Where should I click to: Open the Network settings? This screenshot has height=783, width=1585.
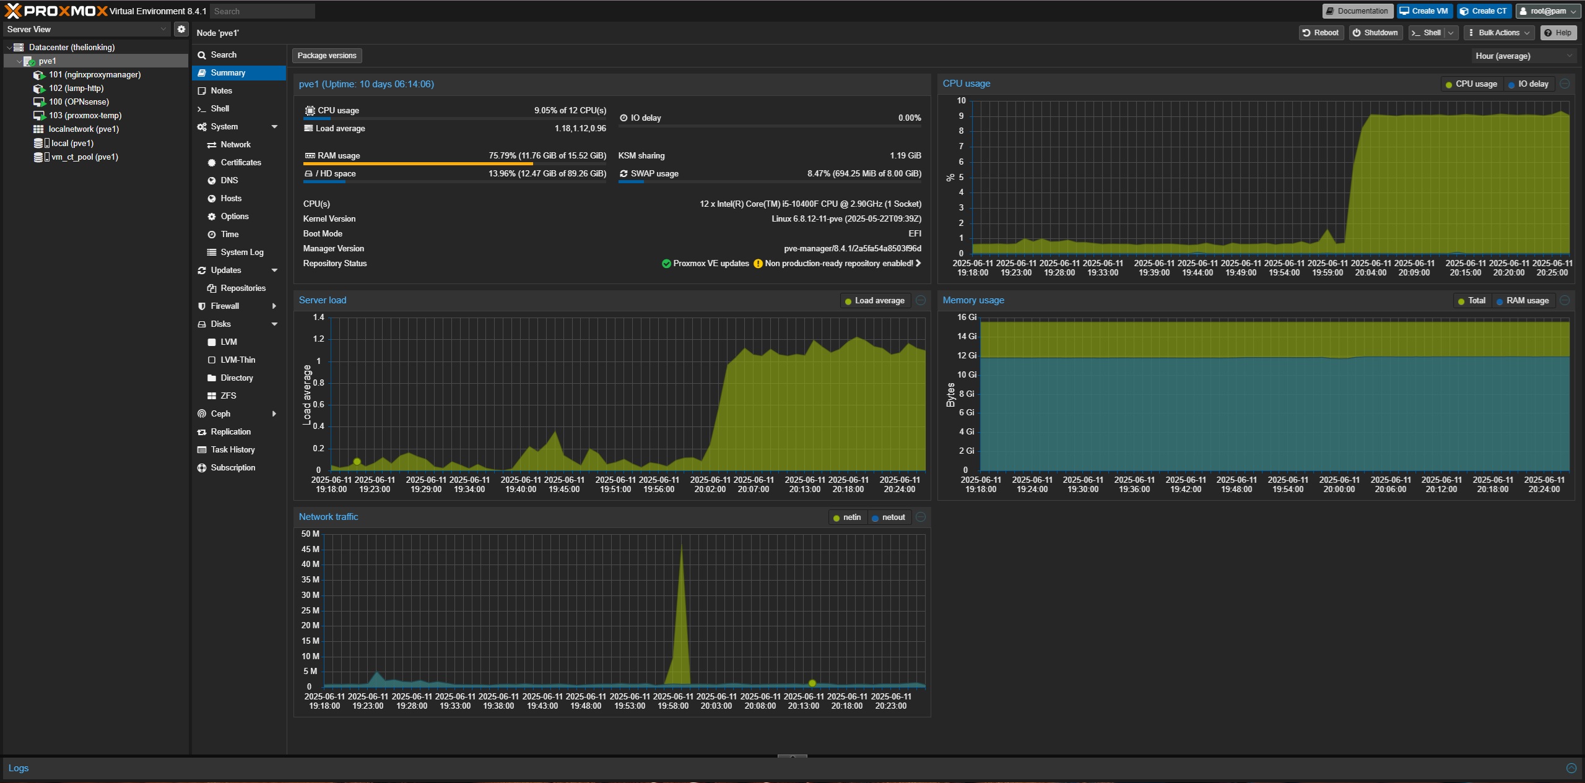238,144
